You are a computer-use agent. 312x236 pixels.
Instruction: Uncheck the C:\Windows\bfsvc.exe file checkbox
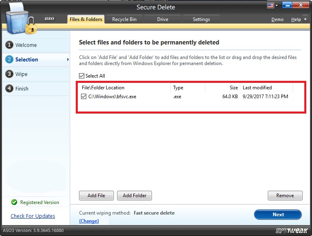[83, 97]
